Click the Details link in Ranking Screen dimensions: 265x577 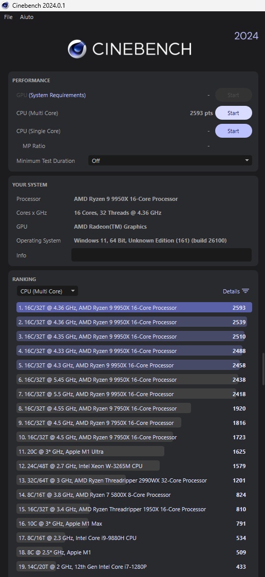point(231,291)
